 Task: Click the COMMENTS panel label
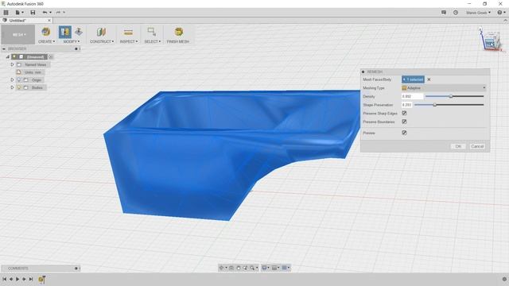pyautogui.click(x=18, y=269)
